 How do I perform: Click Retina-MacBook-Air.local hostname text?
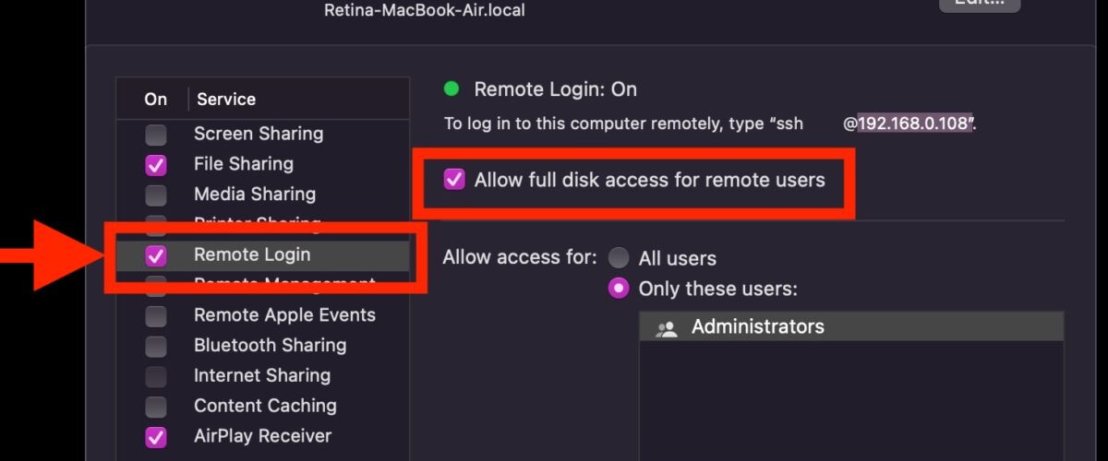click(425, 11)
